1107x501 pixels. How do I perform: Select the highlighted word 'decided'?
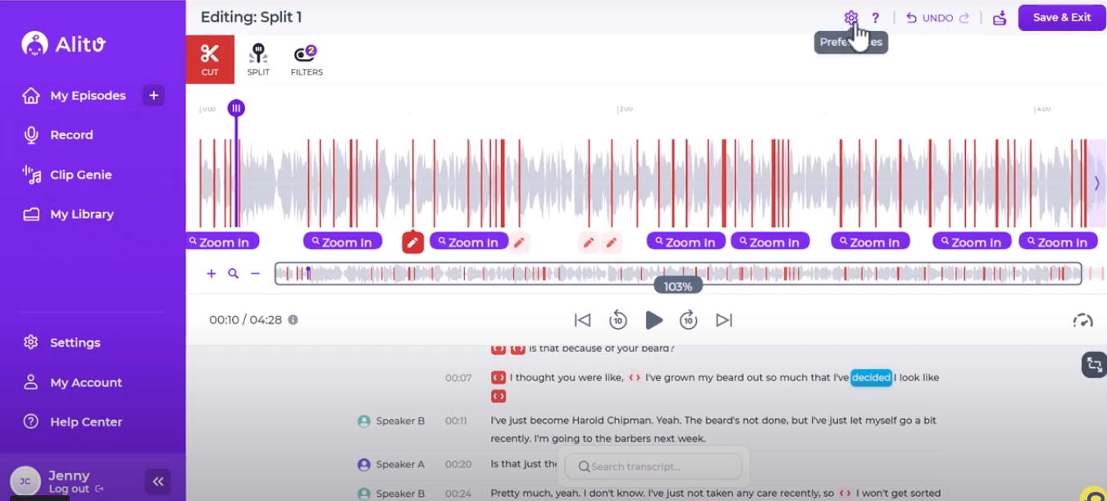click(871, 377)
